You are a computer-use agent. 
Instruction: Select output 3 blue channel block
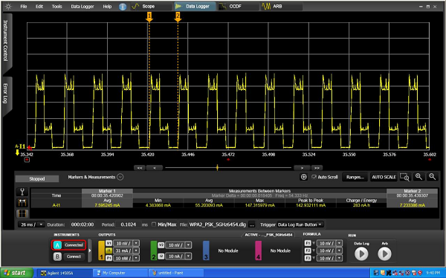[x=206, y=250]
